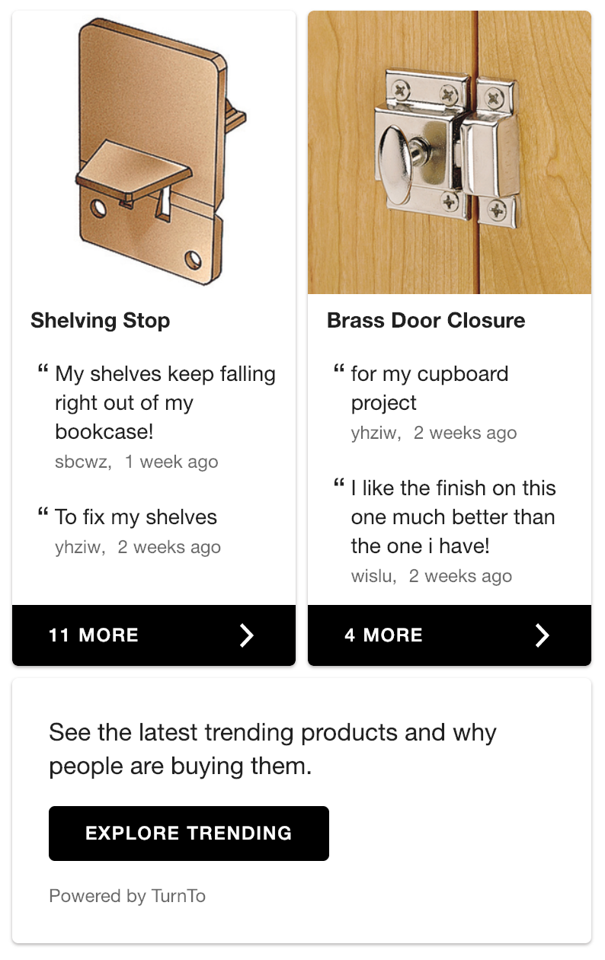Click the right chevron beside 4 MORE
The image size is (605, 960).
coord(542,635)
